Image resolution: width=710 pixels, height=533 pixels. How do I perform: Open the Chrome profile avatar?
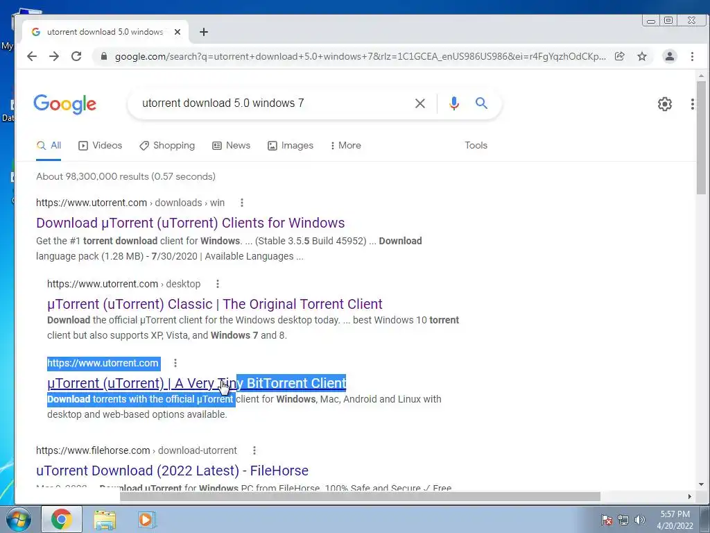669,56
